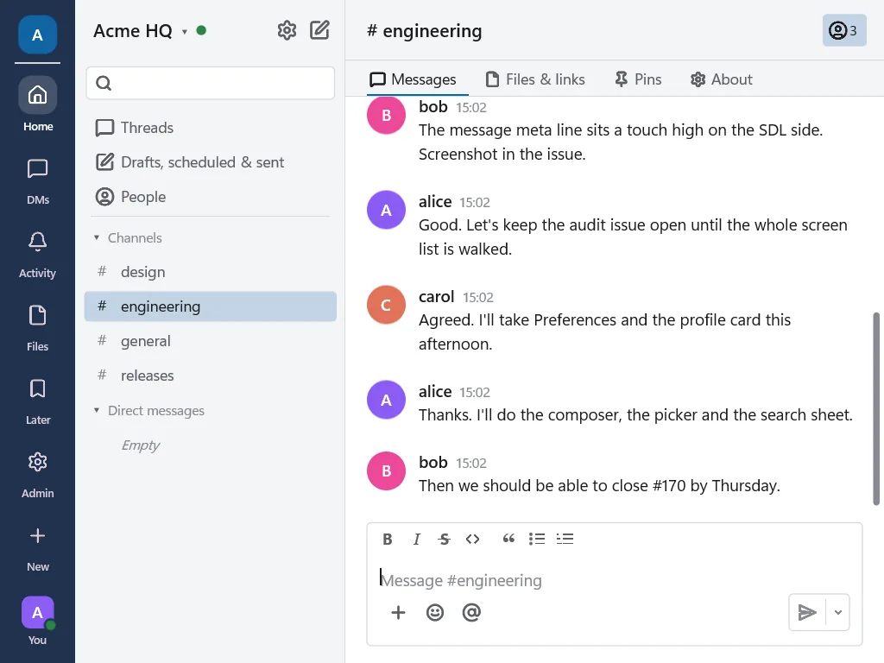Attach a file with the plus icon

[398, 612]
